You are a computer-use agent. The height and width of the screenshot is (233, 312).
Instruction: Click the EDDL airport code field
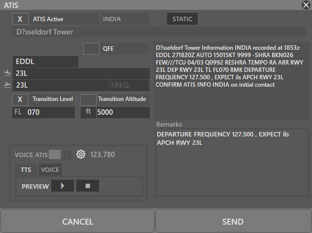click(46, 62)
